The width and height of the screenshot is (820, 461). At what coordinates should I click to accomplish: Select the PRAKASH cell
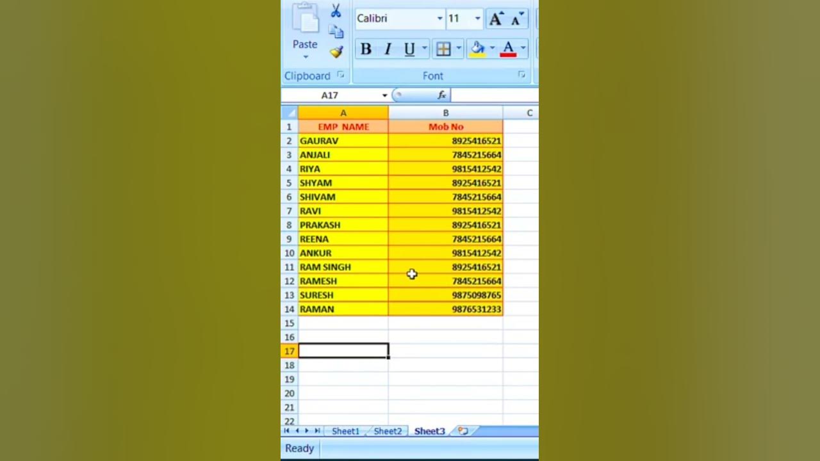[343, 225]
